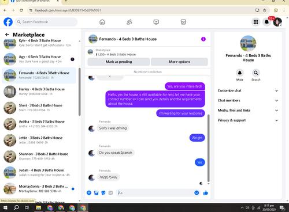Open Windows taskbar search
This screenshot has width=289, height=212.
[x=16, y=207]
